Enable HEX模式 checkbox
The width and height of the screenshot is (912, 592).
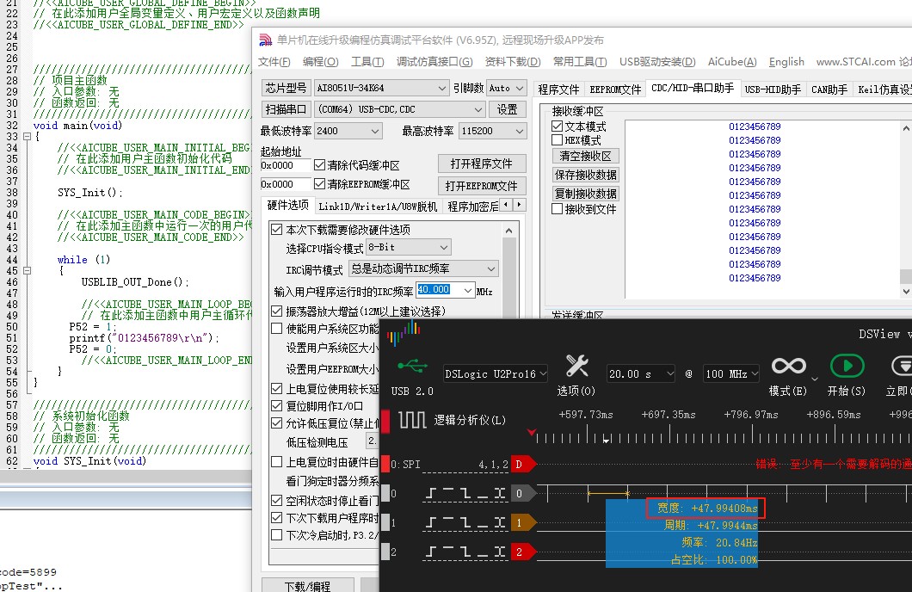[558, 140]
